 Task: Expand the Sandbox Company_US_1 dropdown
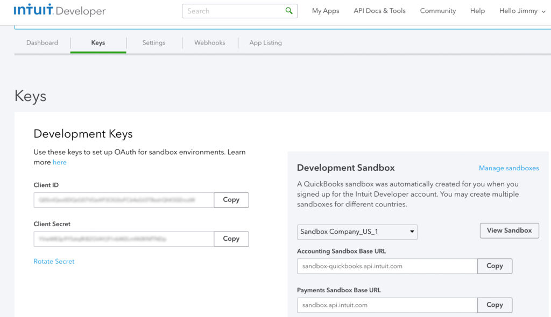[x=357, y=232]
